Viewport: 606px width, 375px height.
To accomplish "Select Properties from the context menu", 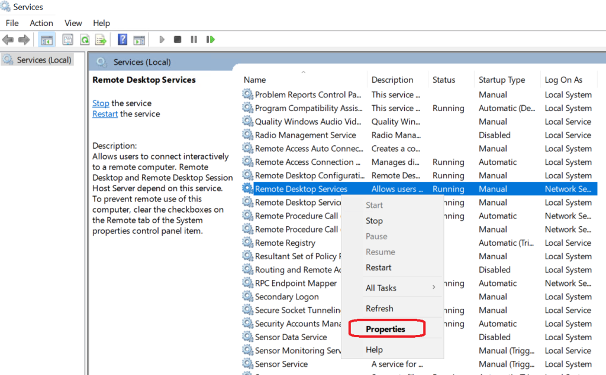I will (x=386, y=328).
